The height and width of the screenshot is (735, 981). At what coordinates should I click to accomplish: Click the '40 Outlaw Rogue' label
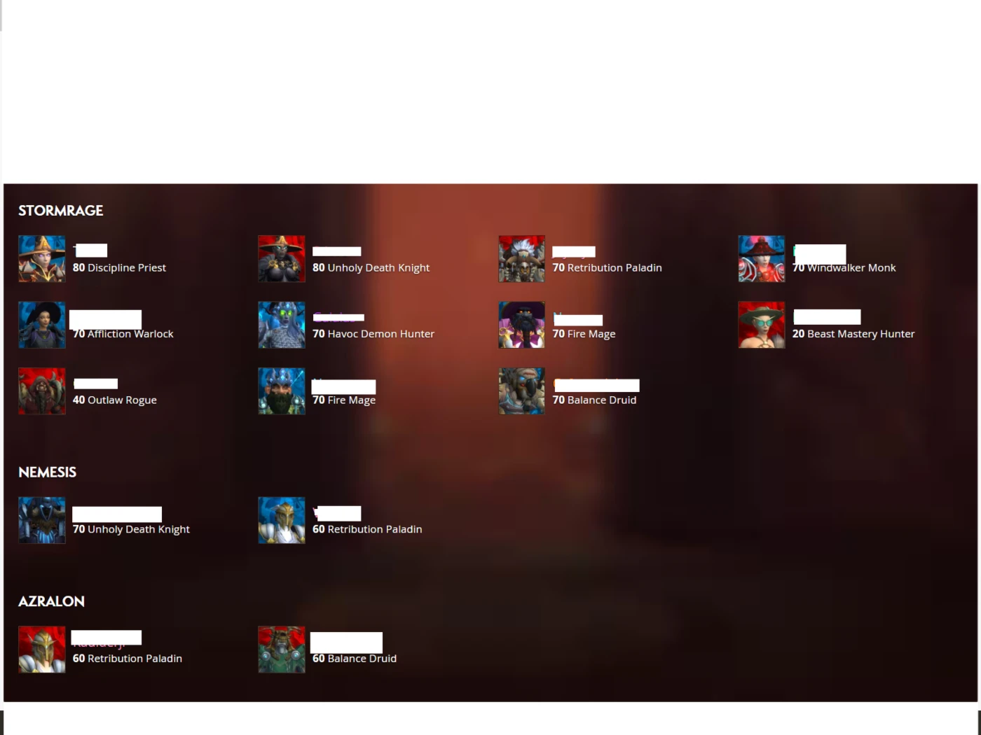(115, 400)
